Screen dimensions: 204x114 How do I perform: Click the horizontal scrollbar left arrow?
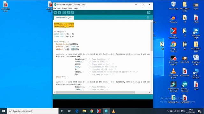click(x=55, y=92)
